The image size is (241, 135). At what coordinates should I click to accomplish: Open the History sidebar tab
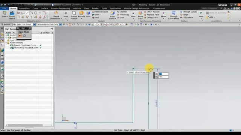tap(2, 76)
